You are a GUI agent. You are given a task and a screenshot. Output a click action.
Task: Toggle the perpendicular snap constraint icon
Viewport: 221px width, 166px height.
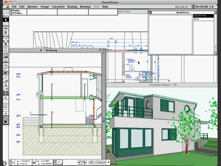point(79,162)
